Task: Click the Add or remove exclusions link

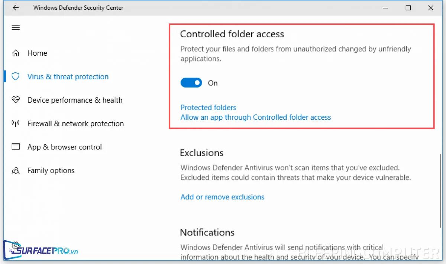Action: click(222, 197)
